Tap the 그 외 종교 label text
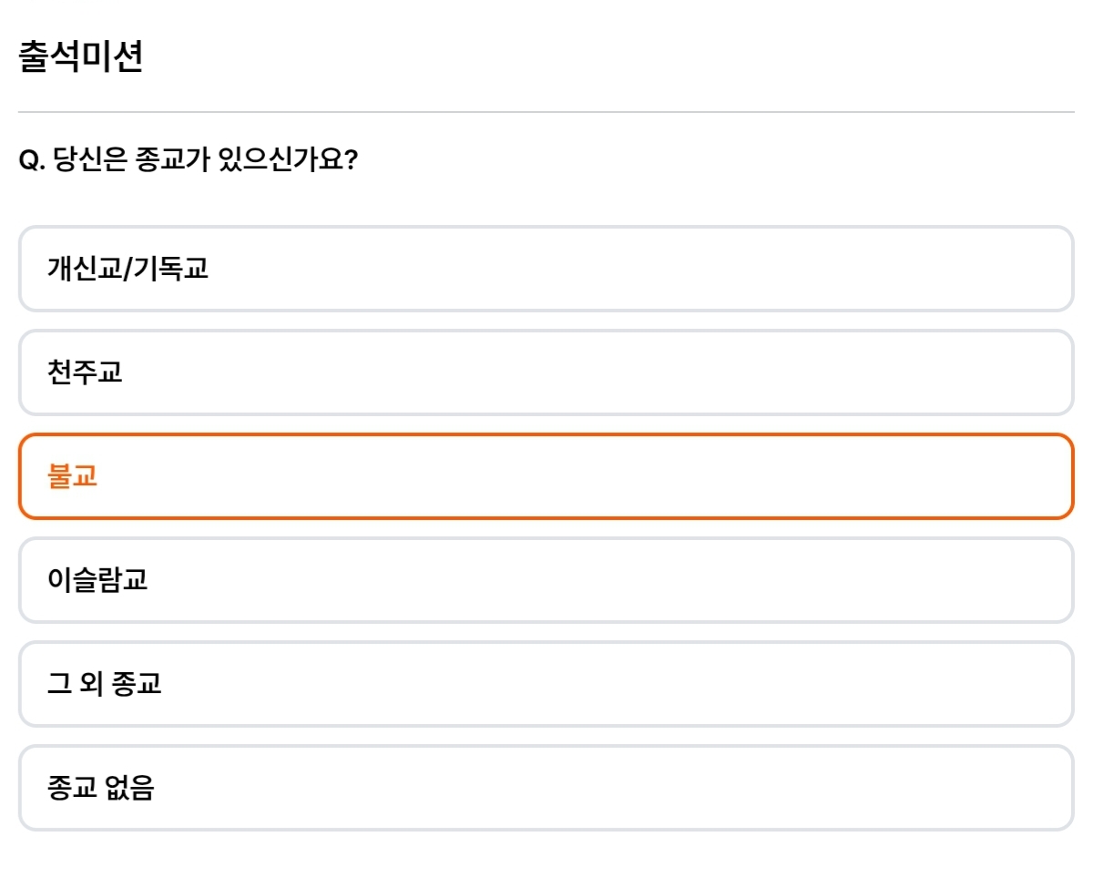This screenshot has width=1093, height=877. [105, 684]
